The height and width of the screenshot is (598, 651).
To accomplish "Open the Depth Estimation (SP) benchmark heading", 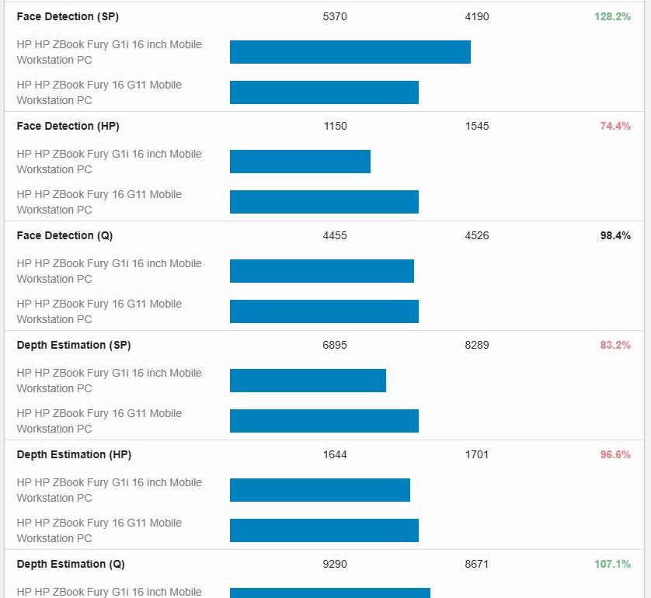I will [x=73, y=345].
